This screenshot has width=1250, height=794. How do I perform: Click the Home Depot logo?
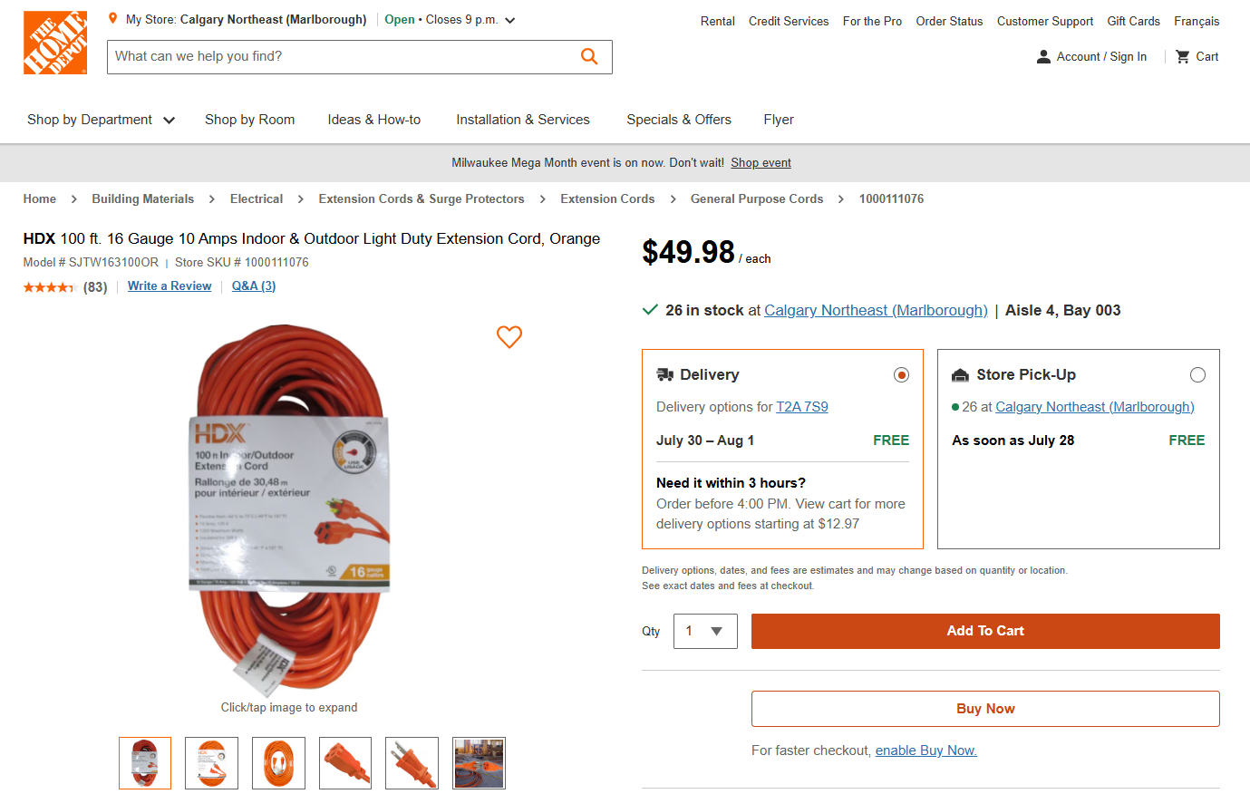coord(54,42)
